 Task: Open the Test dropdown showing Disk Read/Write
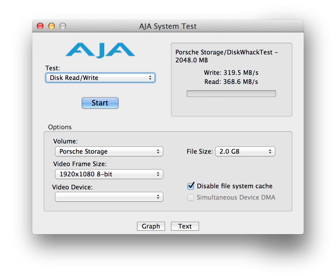click(100, 78)
